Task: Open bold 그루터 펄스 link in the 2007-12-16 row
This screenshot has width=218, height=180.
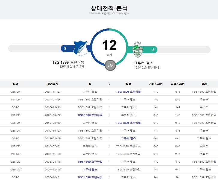Action: click(x=90, y=170)
